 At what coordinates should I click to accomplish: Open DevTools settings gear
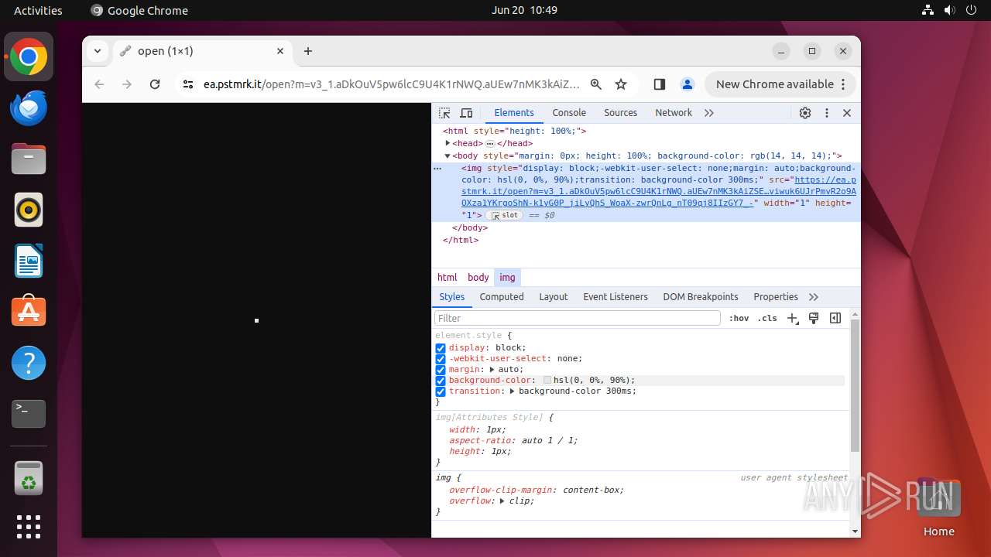(x=805, y=113)
